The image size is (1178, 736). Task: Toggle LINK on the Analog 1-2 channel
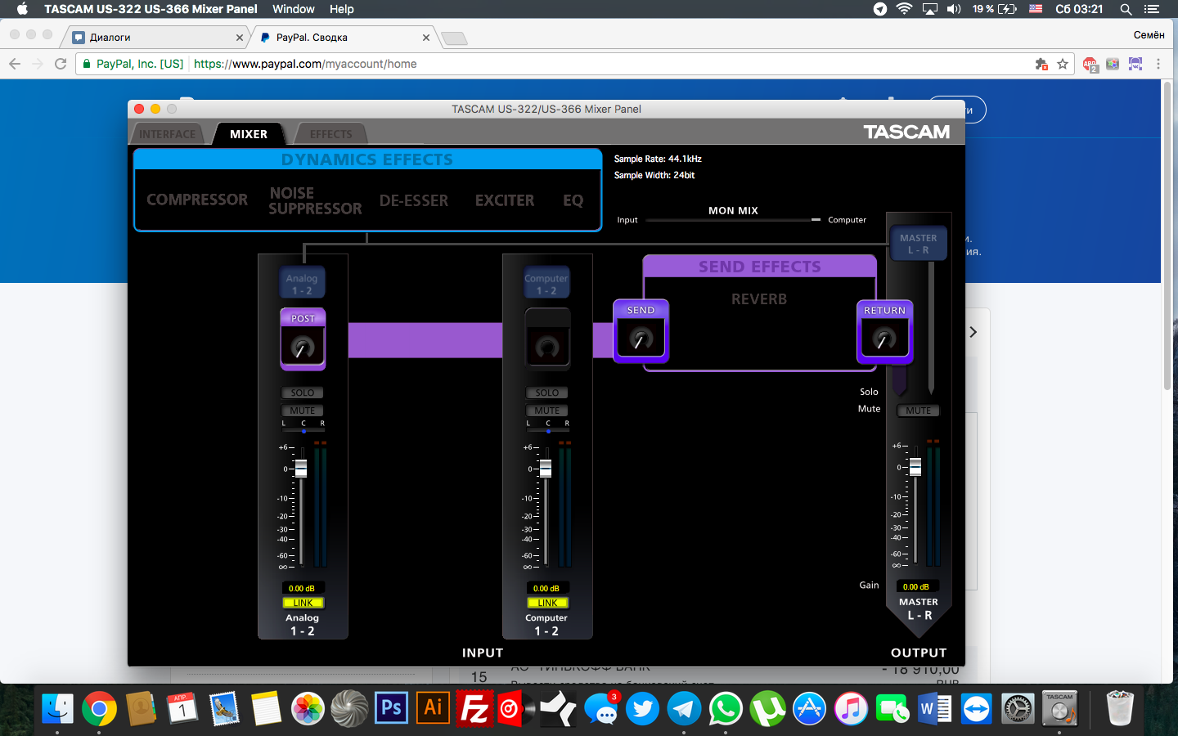(303, 603)
